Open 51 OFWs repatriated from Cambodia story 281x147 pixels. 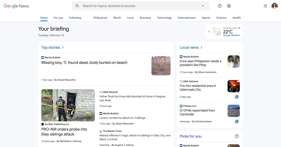197,112
